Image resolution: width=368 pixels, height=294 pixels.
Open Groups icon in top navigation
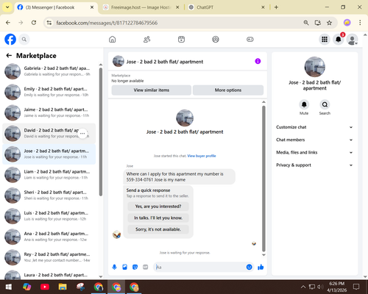[x=216, y=39]
